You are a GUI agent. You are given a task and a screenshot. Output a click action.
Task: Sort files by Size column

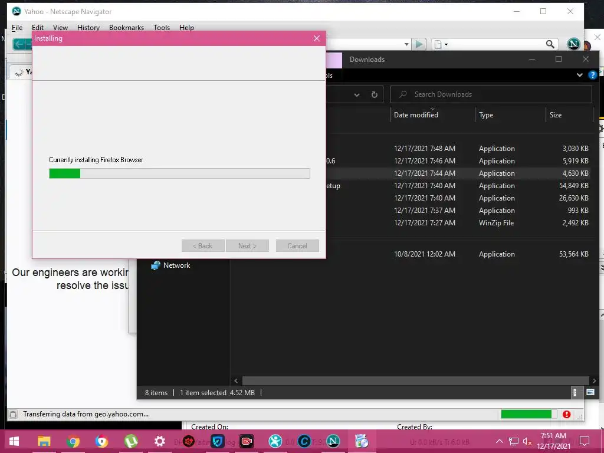[556, 115]
